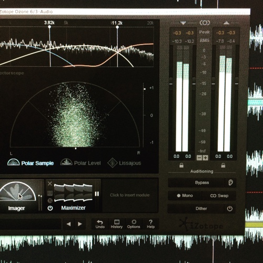Click the RMS label between the meters
Viewport: 263px width, 263px height.
(205, 41)
